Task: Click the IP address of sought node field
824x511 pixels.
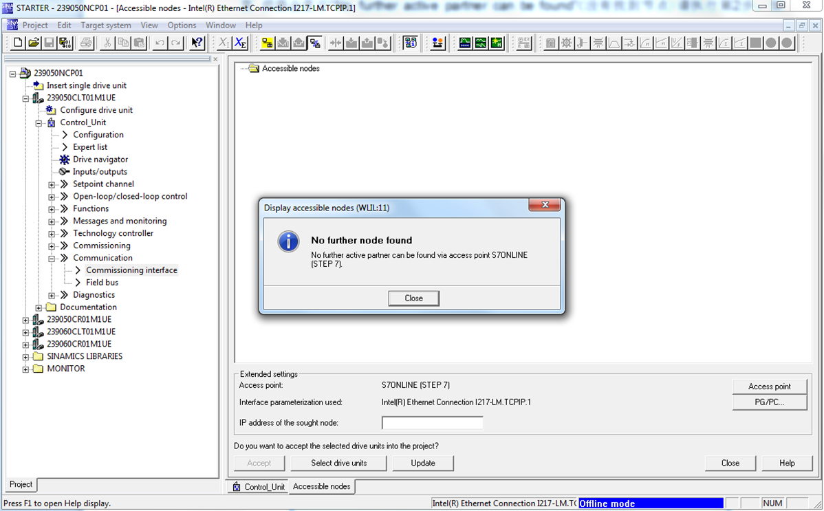Action: click(432, 423)
